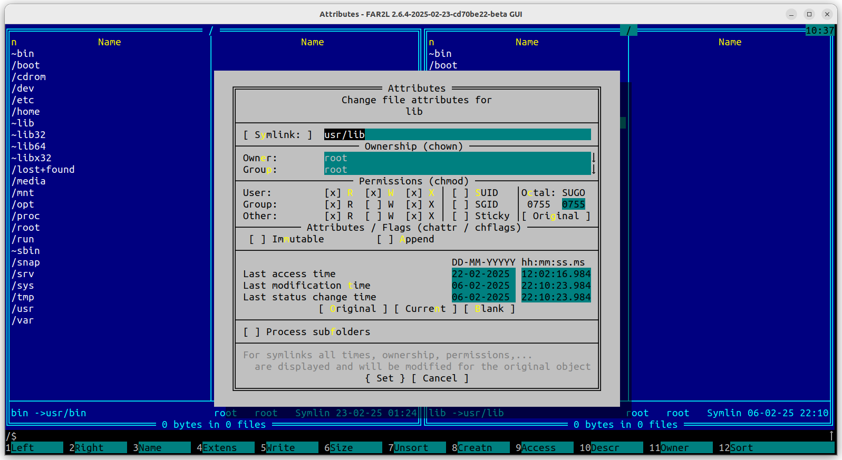
Task: Enable Process subfolders option
Action: coord(251,332)
